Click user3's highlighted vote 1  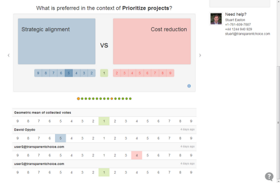[104, 172]
